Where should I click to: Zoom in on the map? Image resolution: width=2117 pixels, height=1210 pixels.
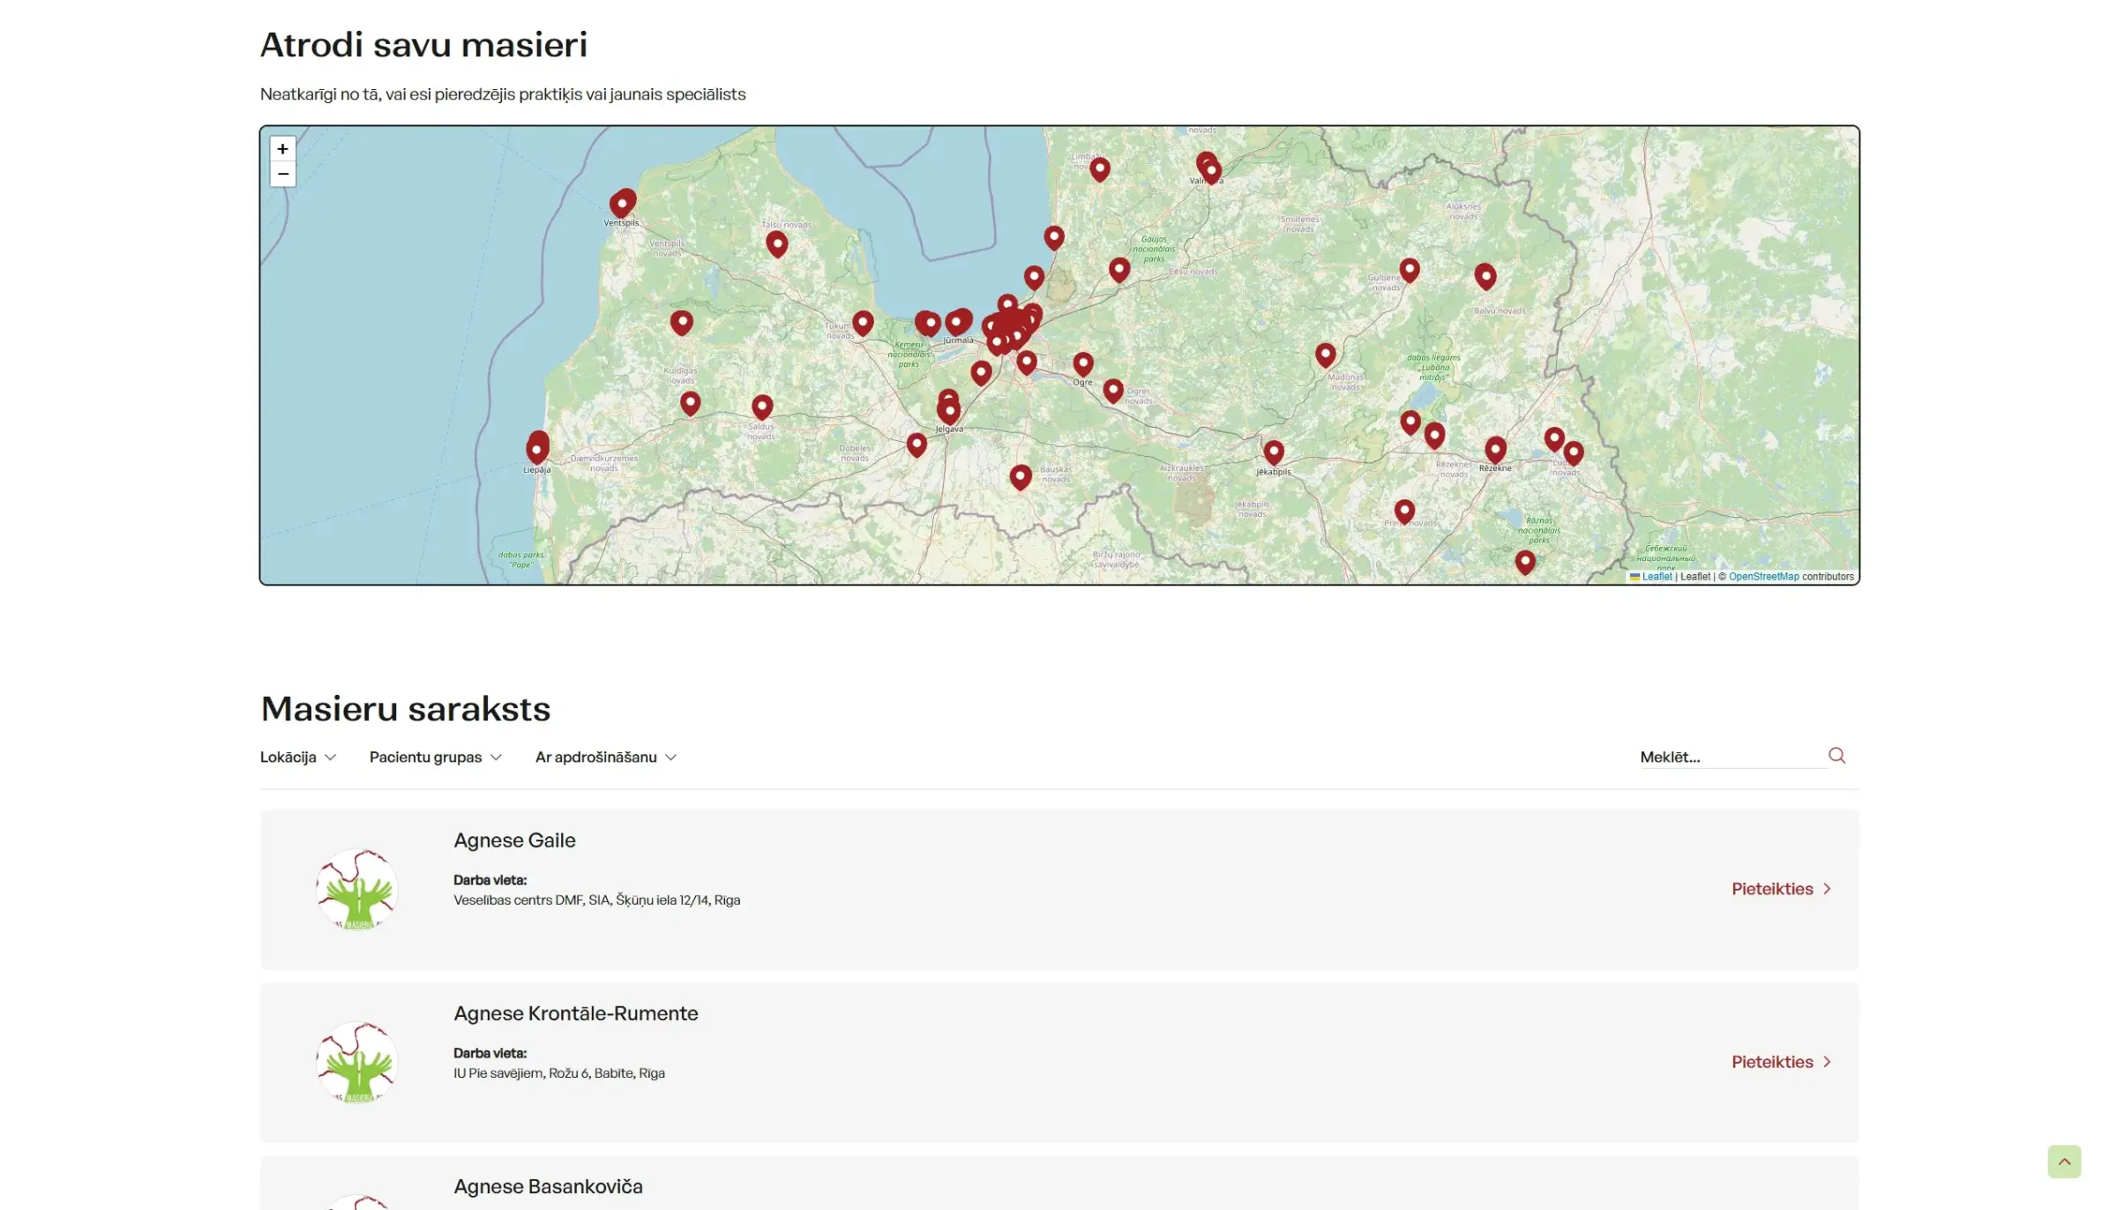(282, 148)
